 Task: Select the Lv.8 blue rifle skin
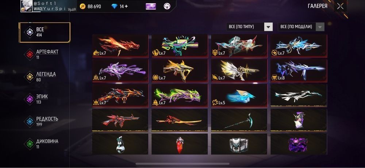click(x=299, y=71)
